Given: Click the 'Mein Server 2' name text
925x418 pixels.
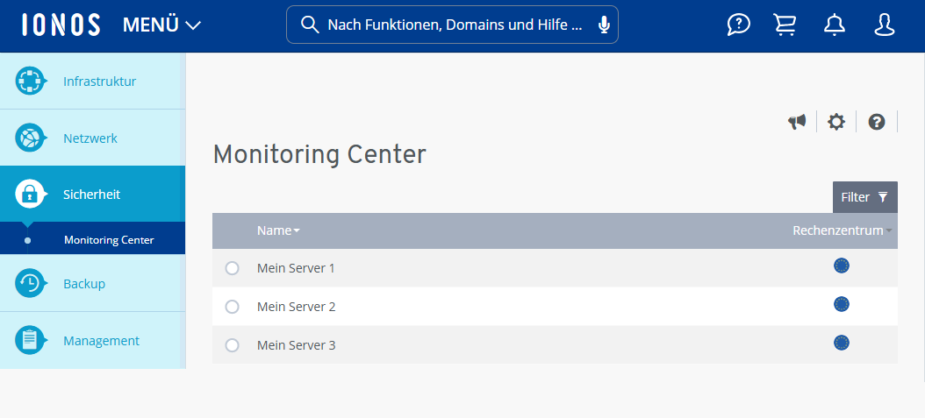Looking at the screenshot, I should click(x=296, y=307).
